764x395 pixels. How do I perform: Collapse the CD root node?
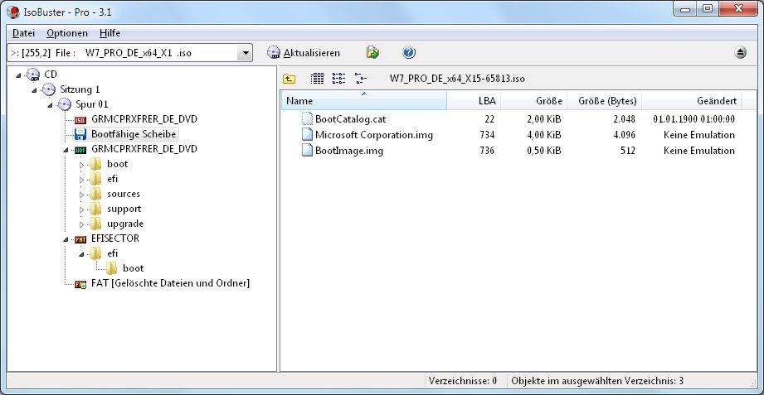click(19, 75)
